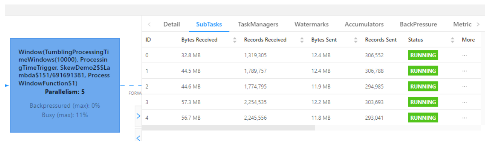This screenshot has height=148, width=499.
Task: Sort by Records Received column
Action: point(302,40)
